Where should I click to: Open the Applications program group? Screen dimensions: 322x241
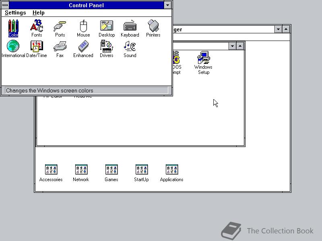click(x=172, y=173)
